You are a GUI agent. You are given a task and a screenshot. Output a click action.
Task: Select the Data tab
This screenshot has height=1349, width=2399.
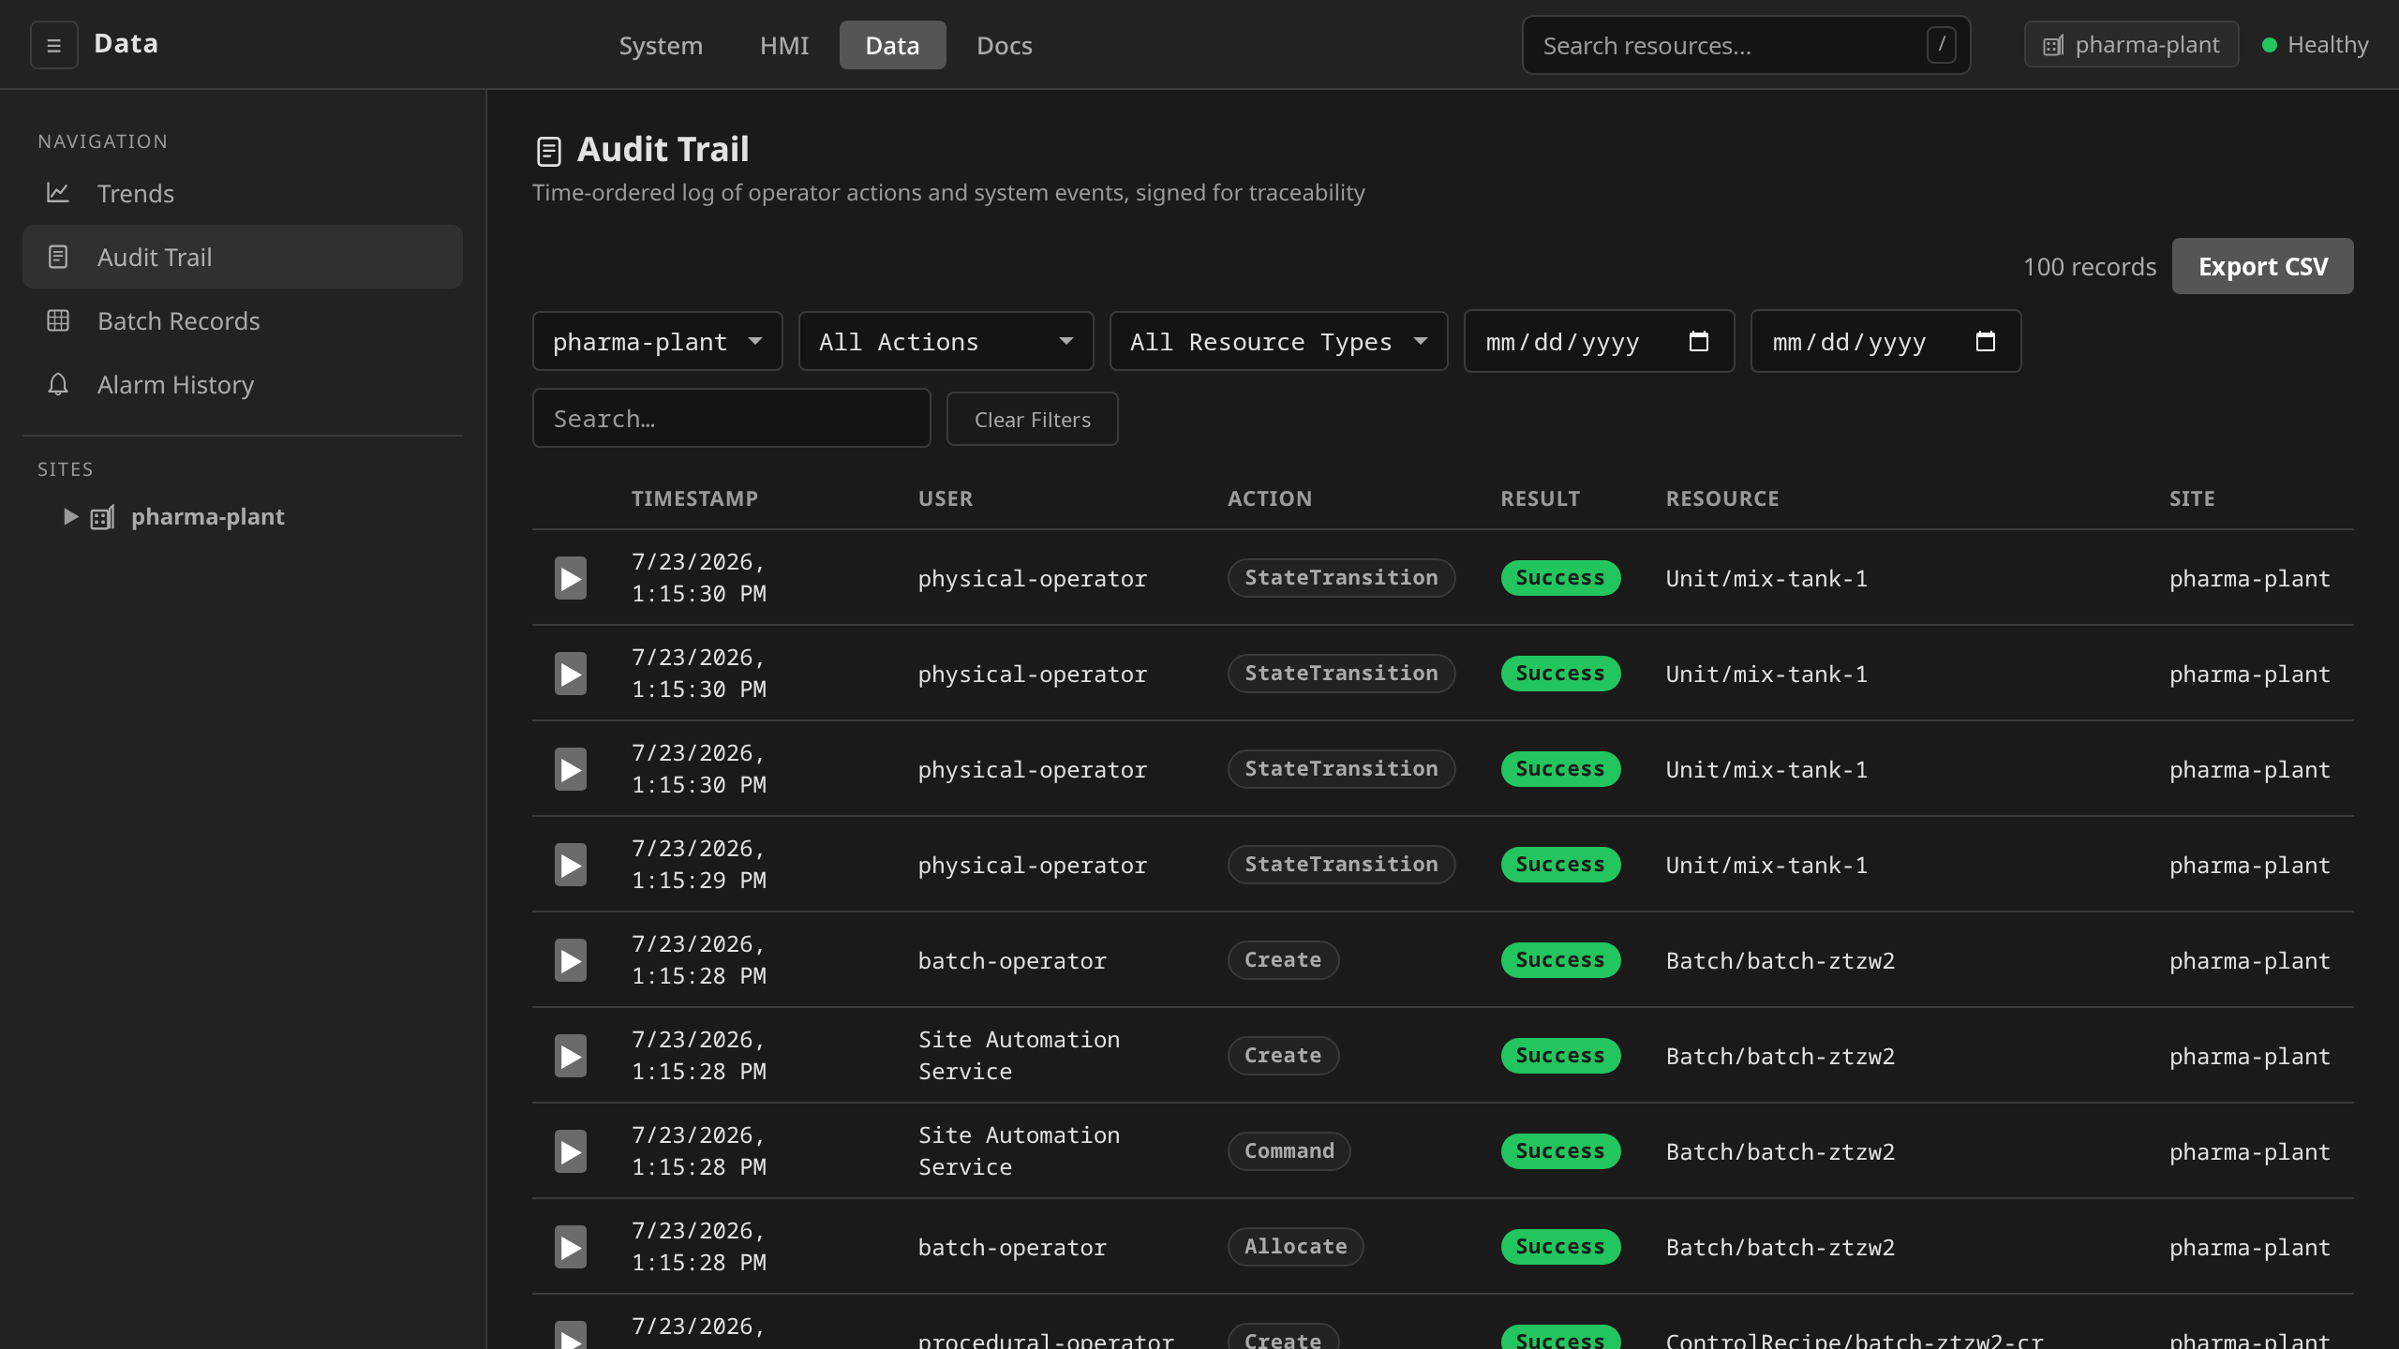coord(893,45)
